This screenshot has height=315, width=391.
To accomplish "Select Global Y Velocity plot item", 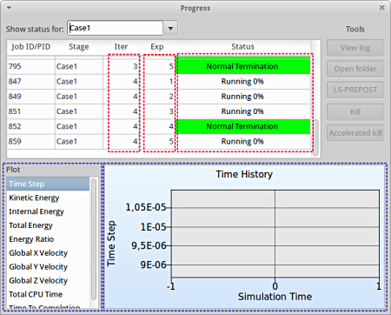I will pyautogui.click(x=48, y=267).
